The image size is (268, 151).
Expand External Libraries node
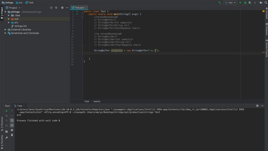[x=5, y=30]
